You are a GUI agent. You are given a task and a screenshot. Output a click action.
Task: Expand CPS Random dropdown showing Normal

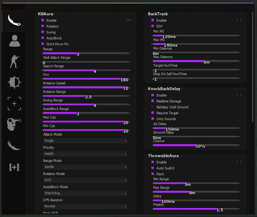(x=85, y=206)
